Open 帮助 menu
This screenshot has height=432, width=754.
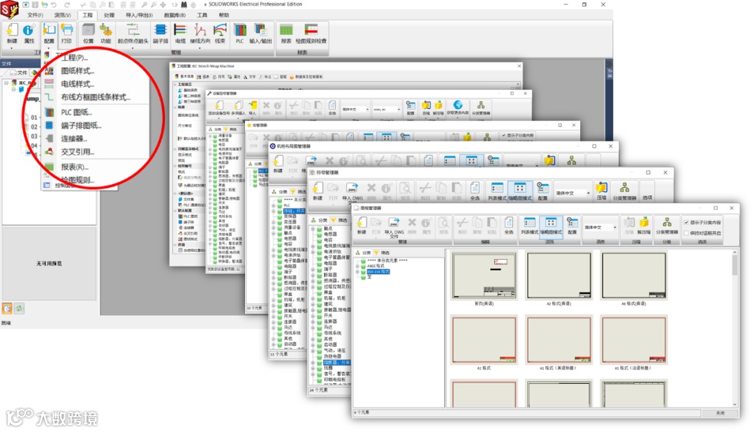click(x=224, y=15)
